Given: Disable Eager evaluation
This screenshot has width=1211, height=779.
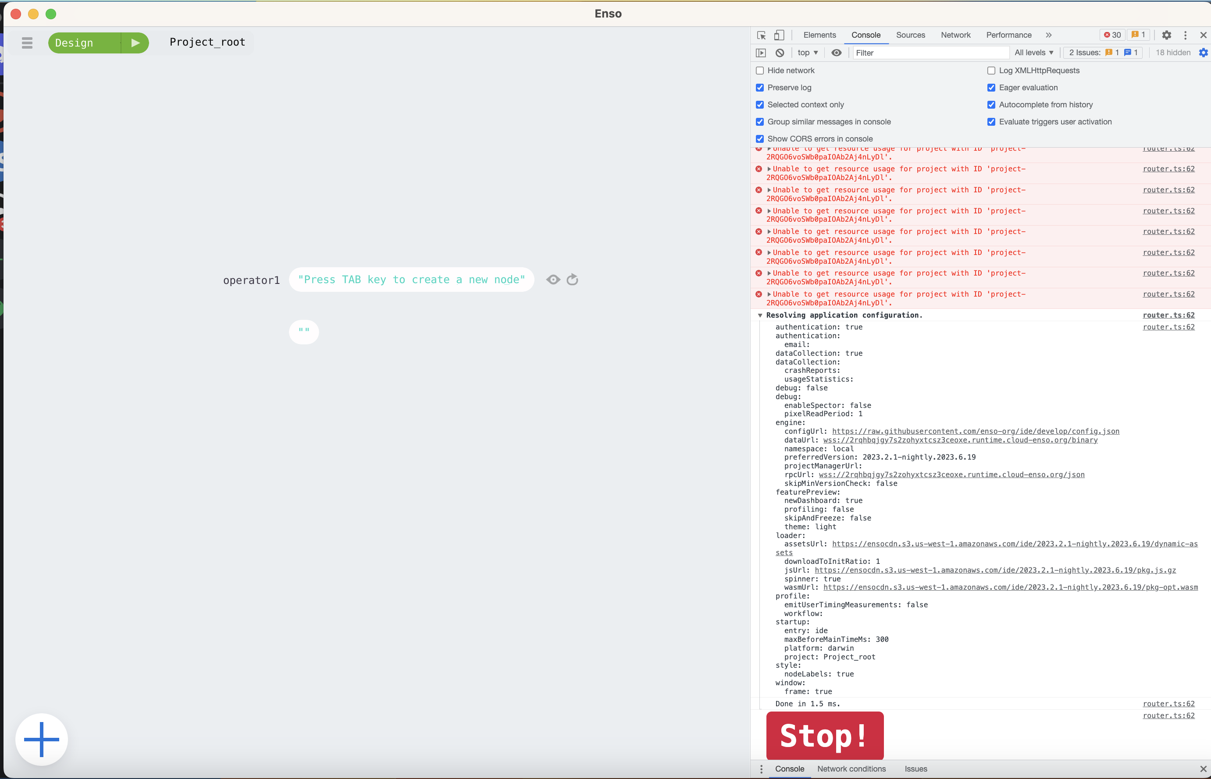Looking at the screenshot, I should [x=991, y=87].
